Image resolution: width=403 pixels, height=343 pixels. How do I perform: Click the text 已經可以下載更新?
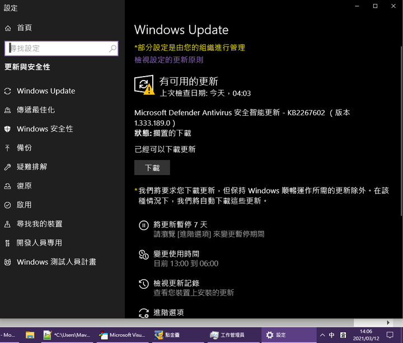[x=165, y=149]
